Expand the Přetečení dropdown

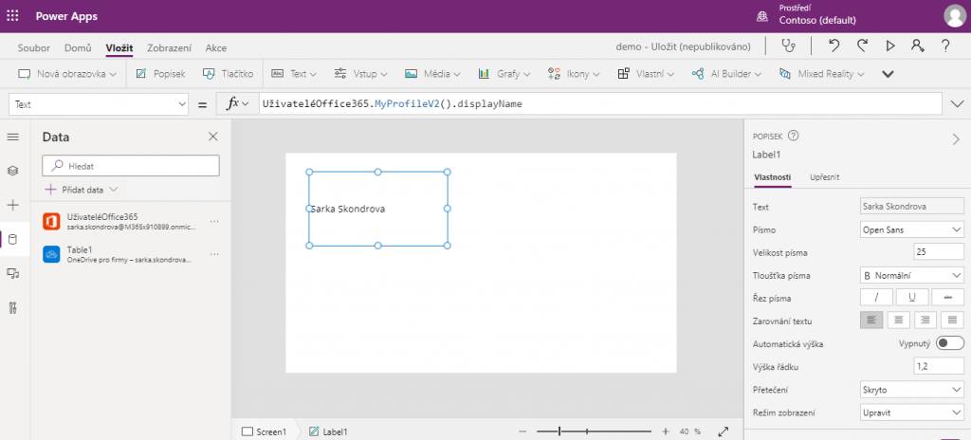point(911,390)
